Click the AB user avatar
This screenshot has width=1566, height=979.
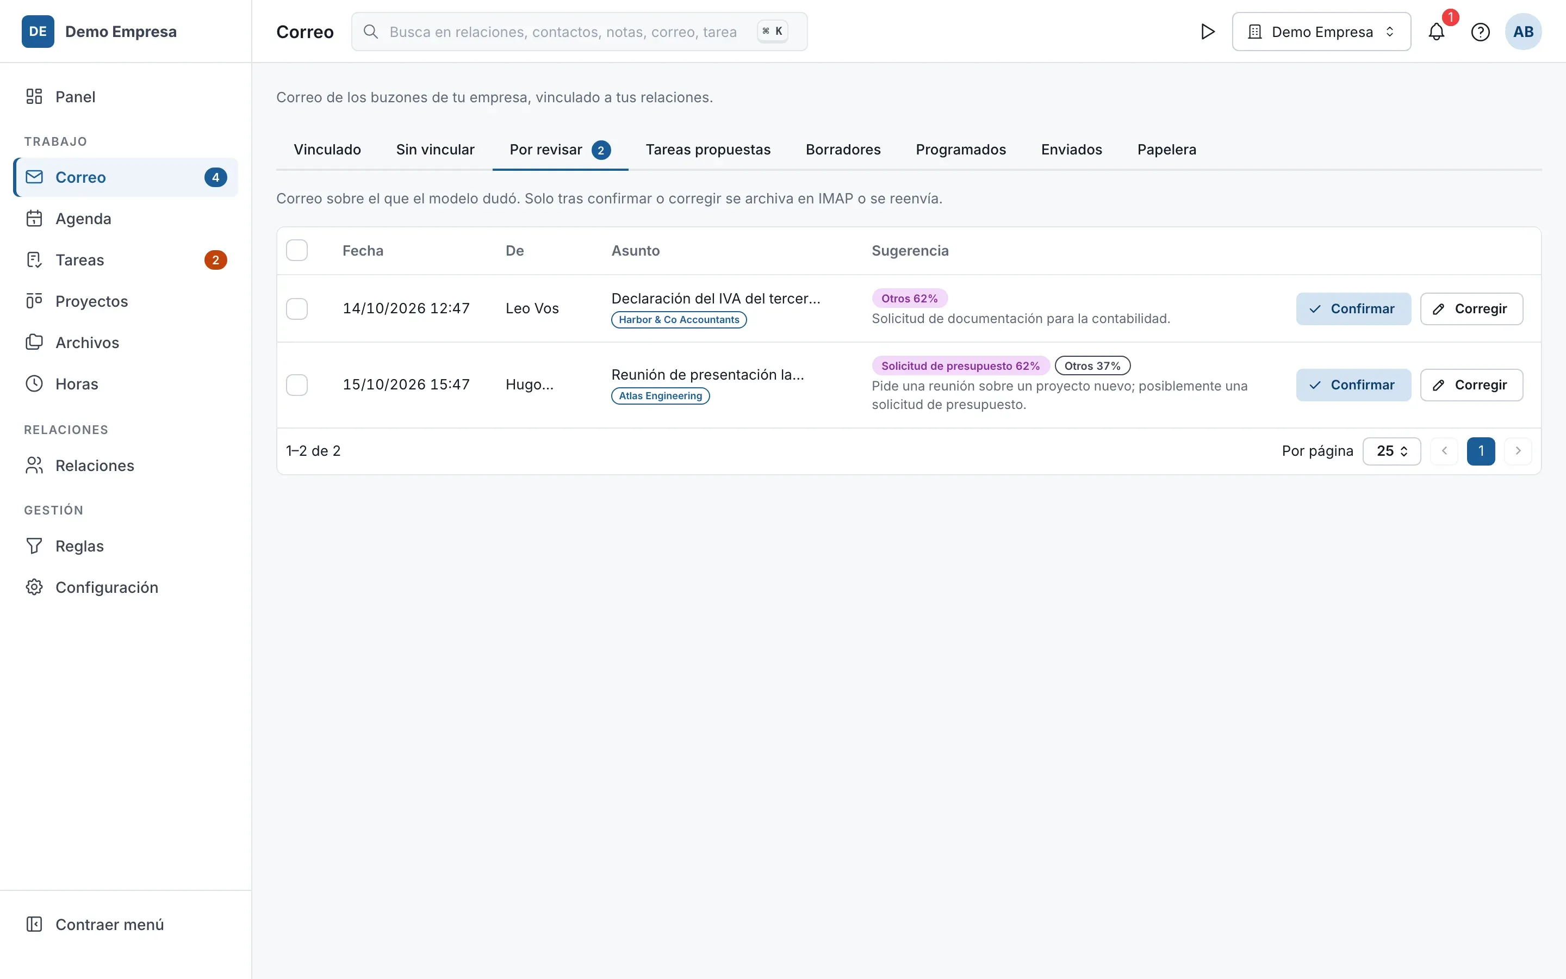tap(1523, 32)
